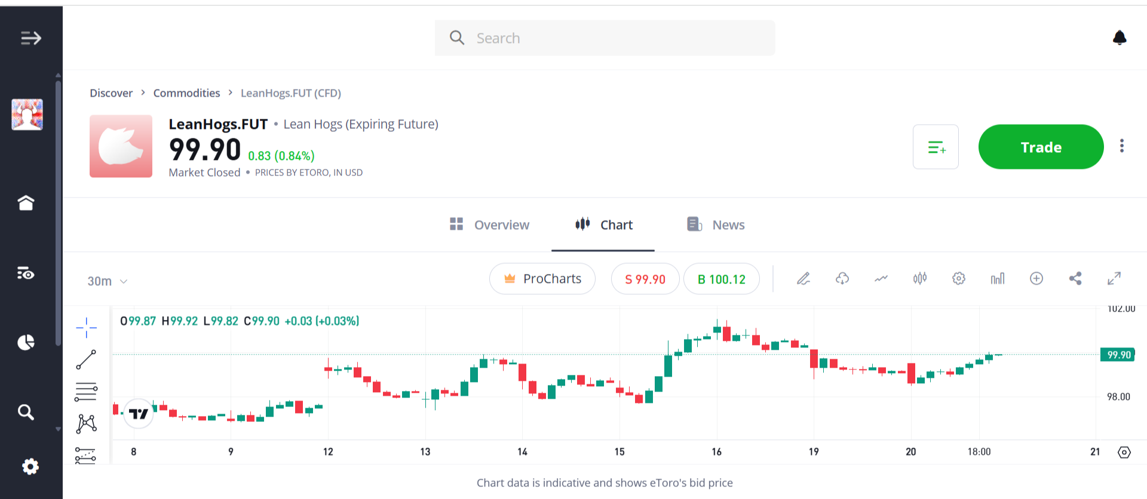Open the line chart type icon
Viewport: 1147px width, 499px height.
click(881, 278)
